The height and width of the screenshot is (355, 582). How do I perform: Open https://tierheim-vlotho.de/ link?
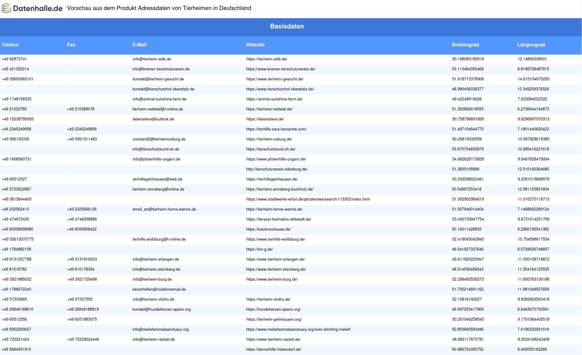tap(269, 299)
